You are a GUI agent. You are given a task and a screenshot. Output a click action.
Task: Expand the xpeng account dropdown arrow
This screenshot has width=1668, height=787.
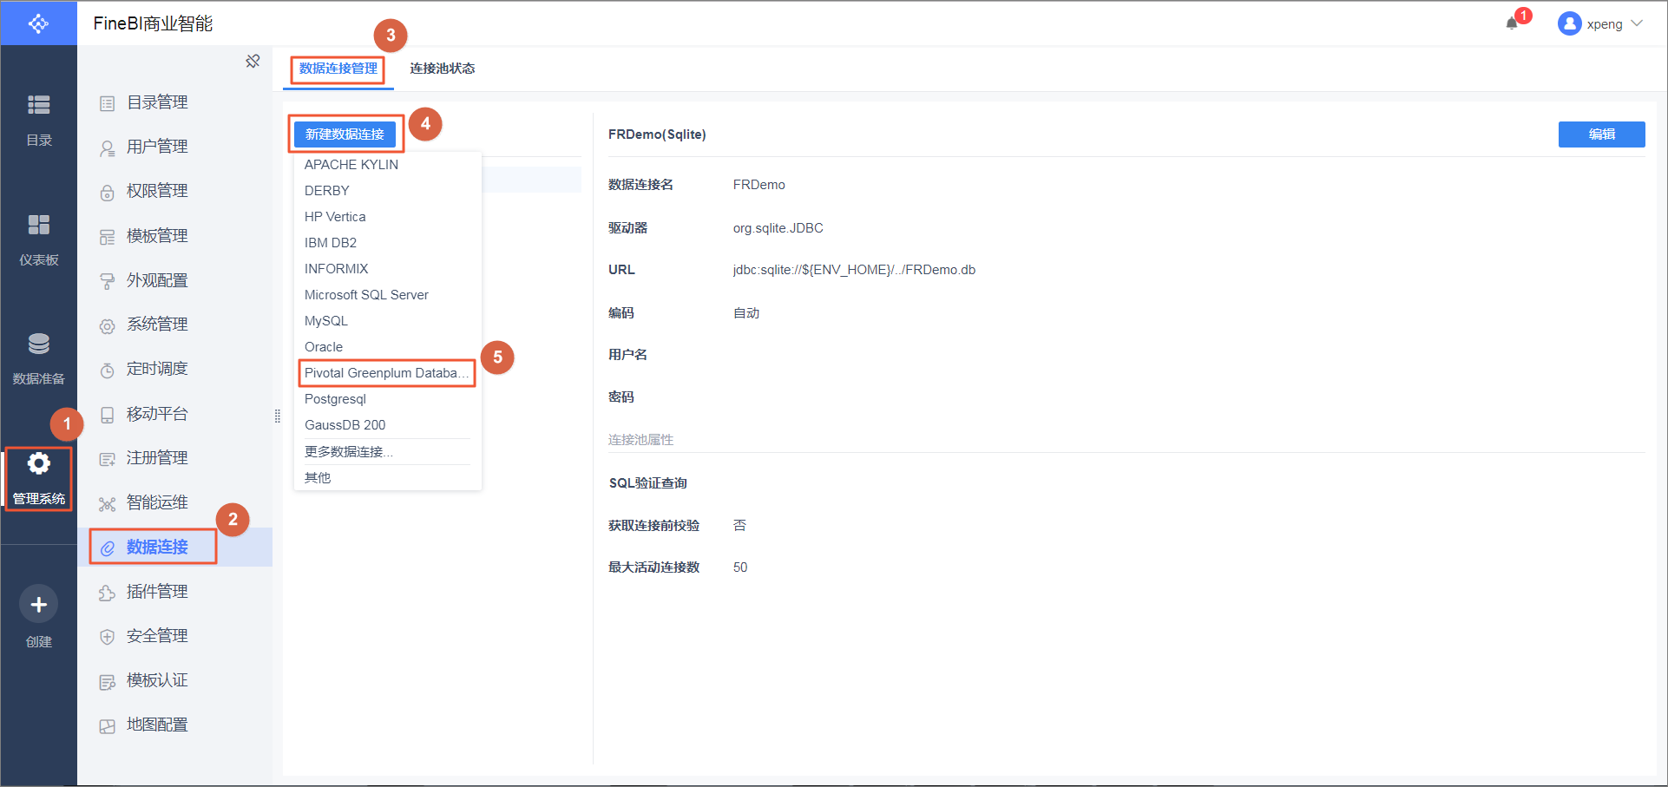1637,23
